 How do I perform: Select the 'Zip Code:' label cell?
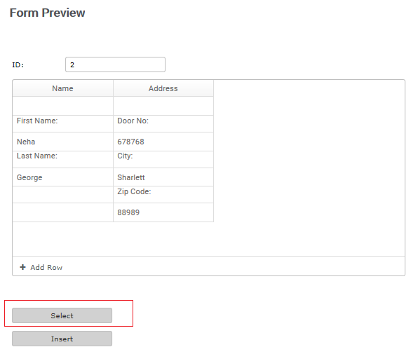click(163, 195)
